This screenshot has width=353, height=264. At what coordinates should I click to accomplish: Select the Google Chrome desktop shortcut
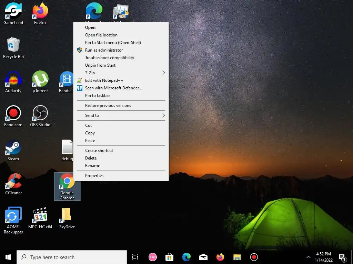[x=67, y=186]
